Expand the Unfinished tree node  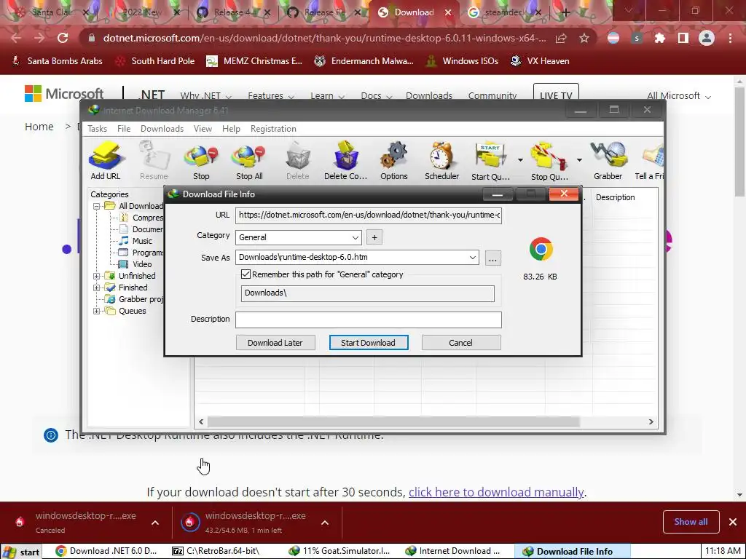click(x=97, y=276)
